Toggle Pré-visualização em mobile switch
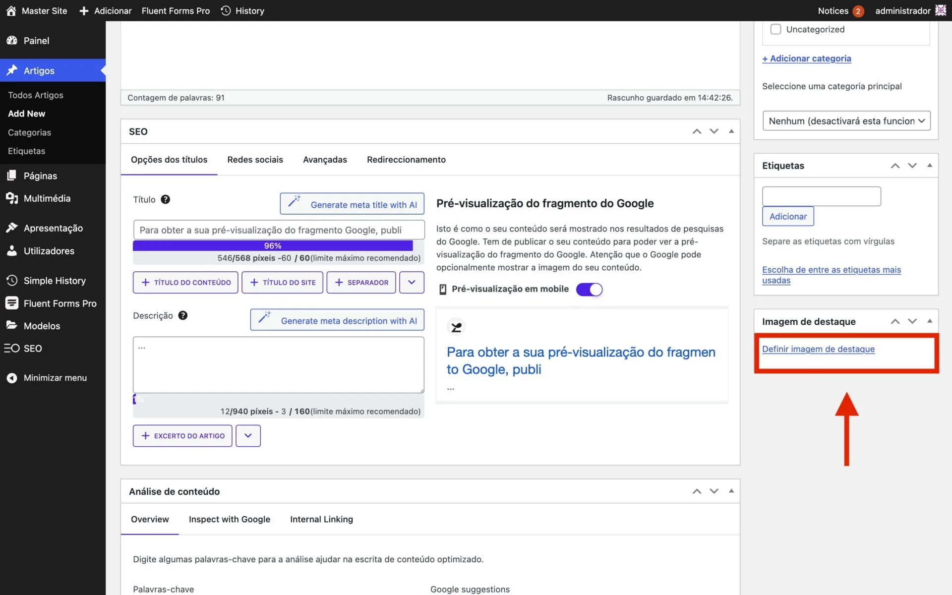The image size is (952, 595). (589, 289)
